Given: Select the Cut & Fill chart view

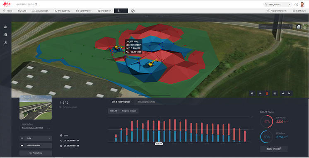Looking at the screenshot, I should coord(114,111).
